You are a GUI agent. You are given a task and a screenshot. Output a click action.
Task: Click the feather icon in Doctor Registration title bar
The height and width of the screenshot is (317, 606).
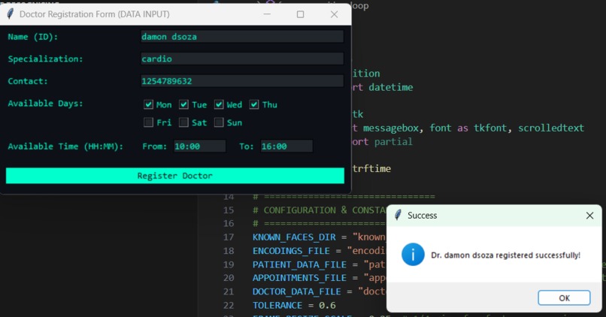pyautogui.click(x=11, y=14)
